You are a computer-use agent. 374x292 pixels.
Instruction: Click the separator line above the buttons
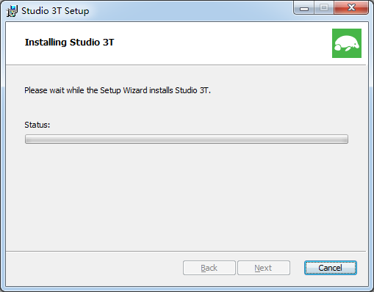click(x=186, y=251)
